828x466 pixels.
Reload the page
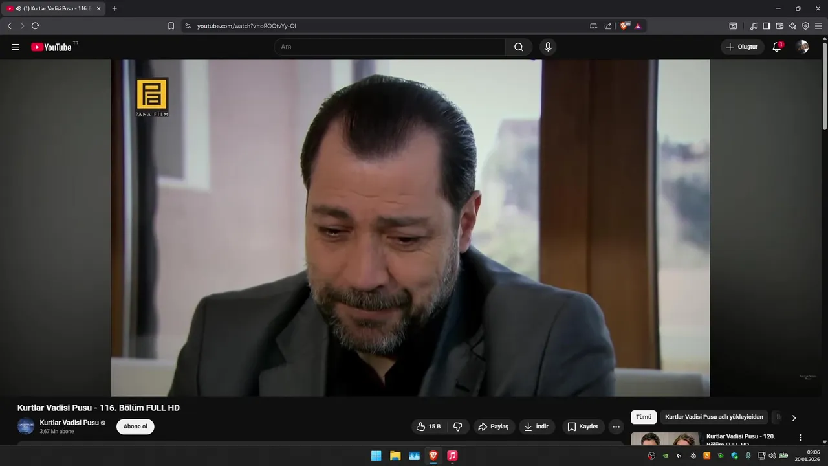[x=36, y=26]
